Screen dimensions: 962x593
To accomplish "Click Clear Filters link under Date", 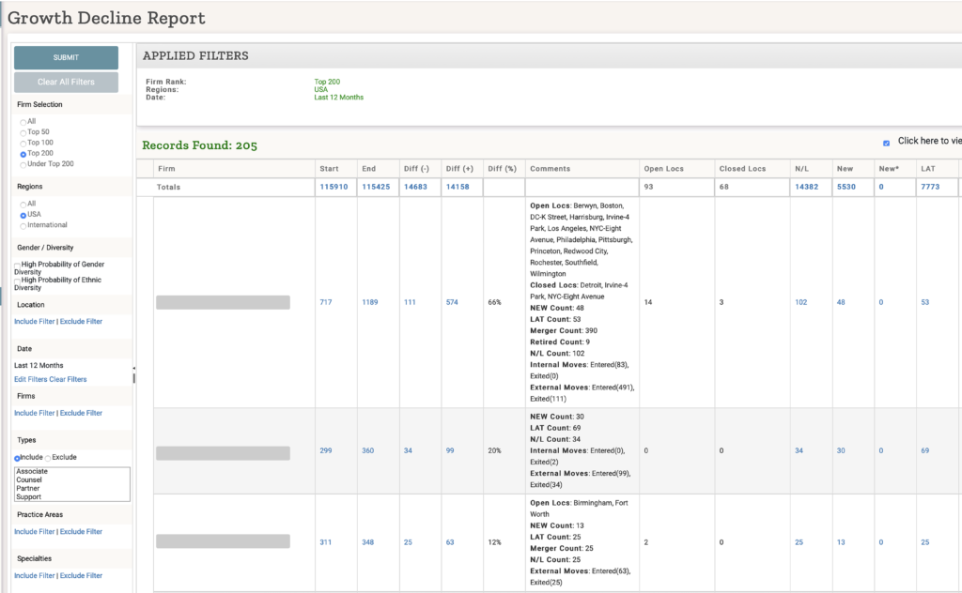I will click(x=68, y=379).
